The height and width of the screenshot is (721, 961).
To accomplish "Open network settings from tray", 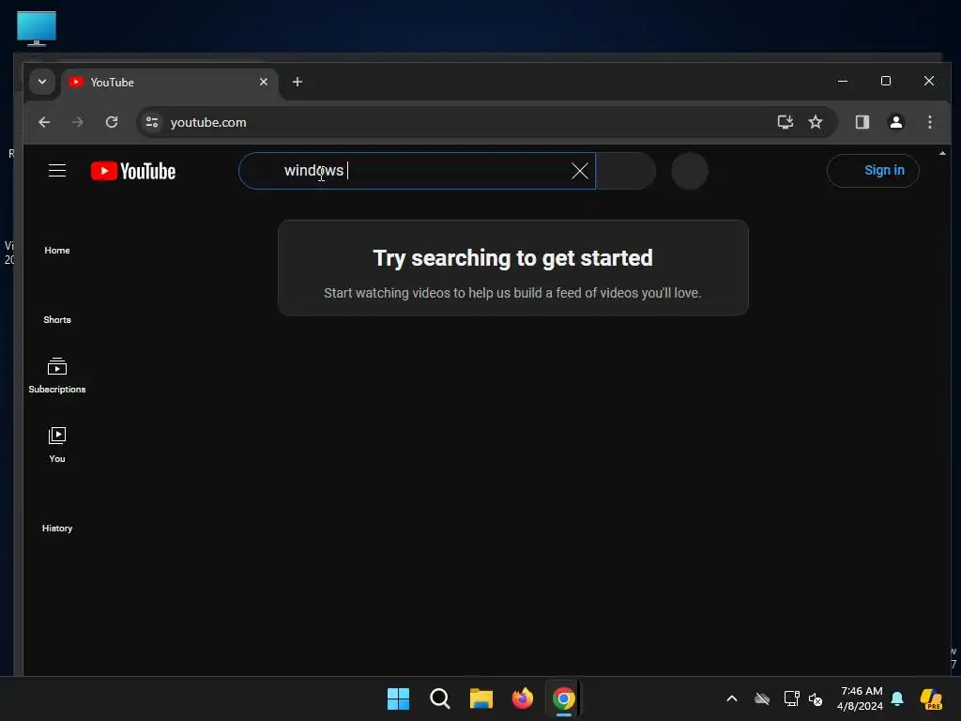I will pos(792,698).
